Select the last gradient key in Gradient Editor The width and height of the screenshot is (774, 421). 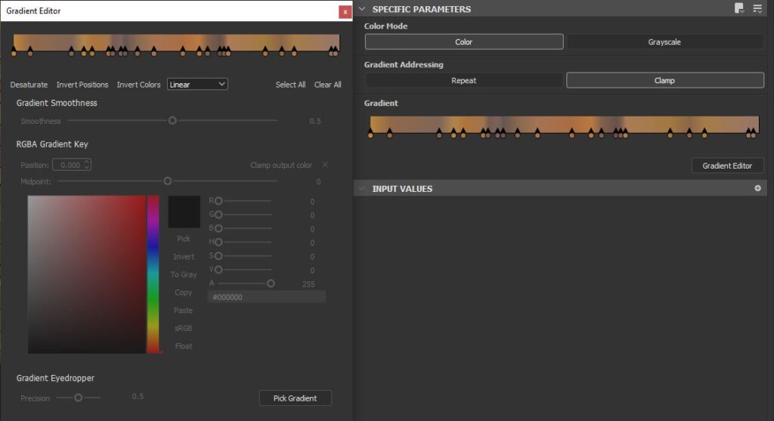336,51
